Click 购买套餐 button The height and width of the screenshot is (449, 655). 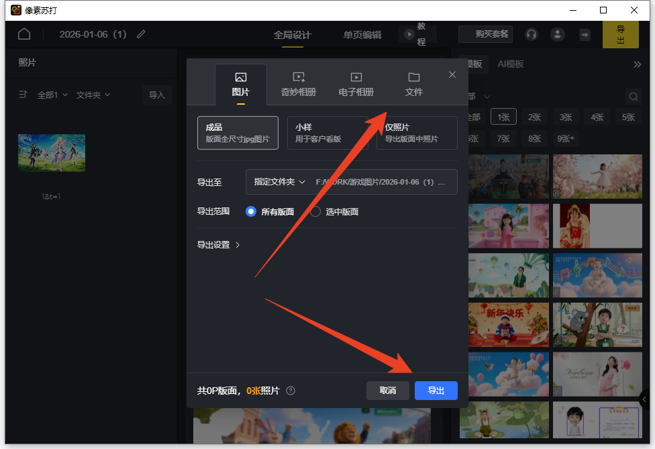click(485, 34)
